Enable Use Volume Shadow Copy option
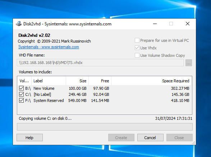The height and width of the screenshot is (157, 211). pos(137,55)
